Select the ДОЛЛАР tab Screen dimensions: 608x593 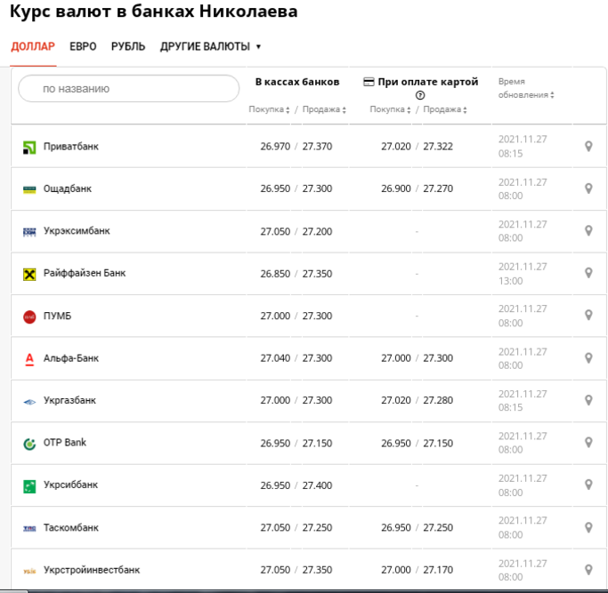tap(33, 47)
